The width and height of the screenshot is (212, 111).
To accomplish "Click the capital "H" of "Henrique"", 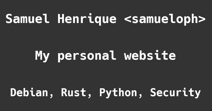I will pyautogui.click(x=61, y=19).
